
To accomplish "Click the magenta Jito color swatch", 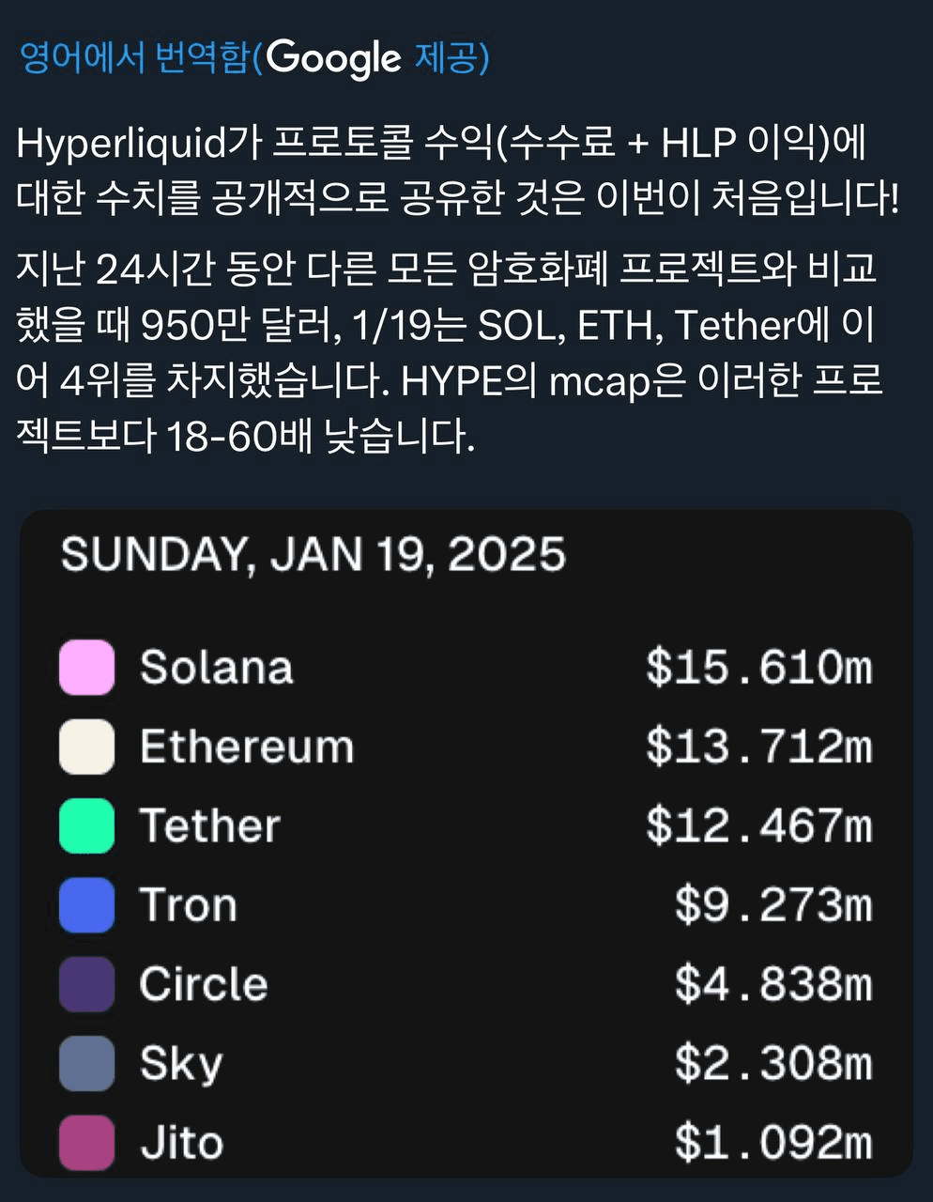I will pos(87,1143).
